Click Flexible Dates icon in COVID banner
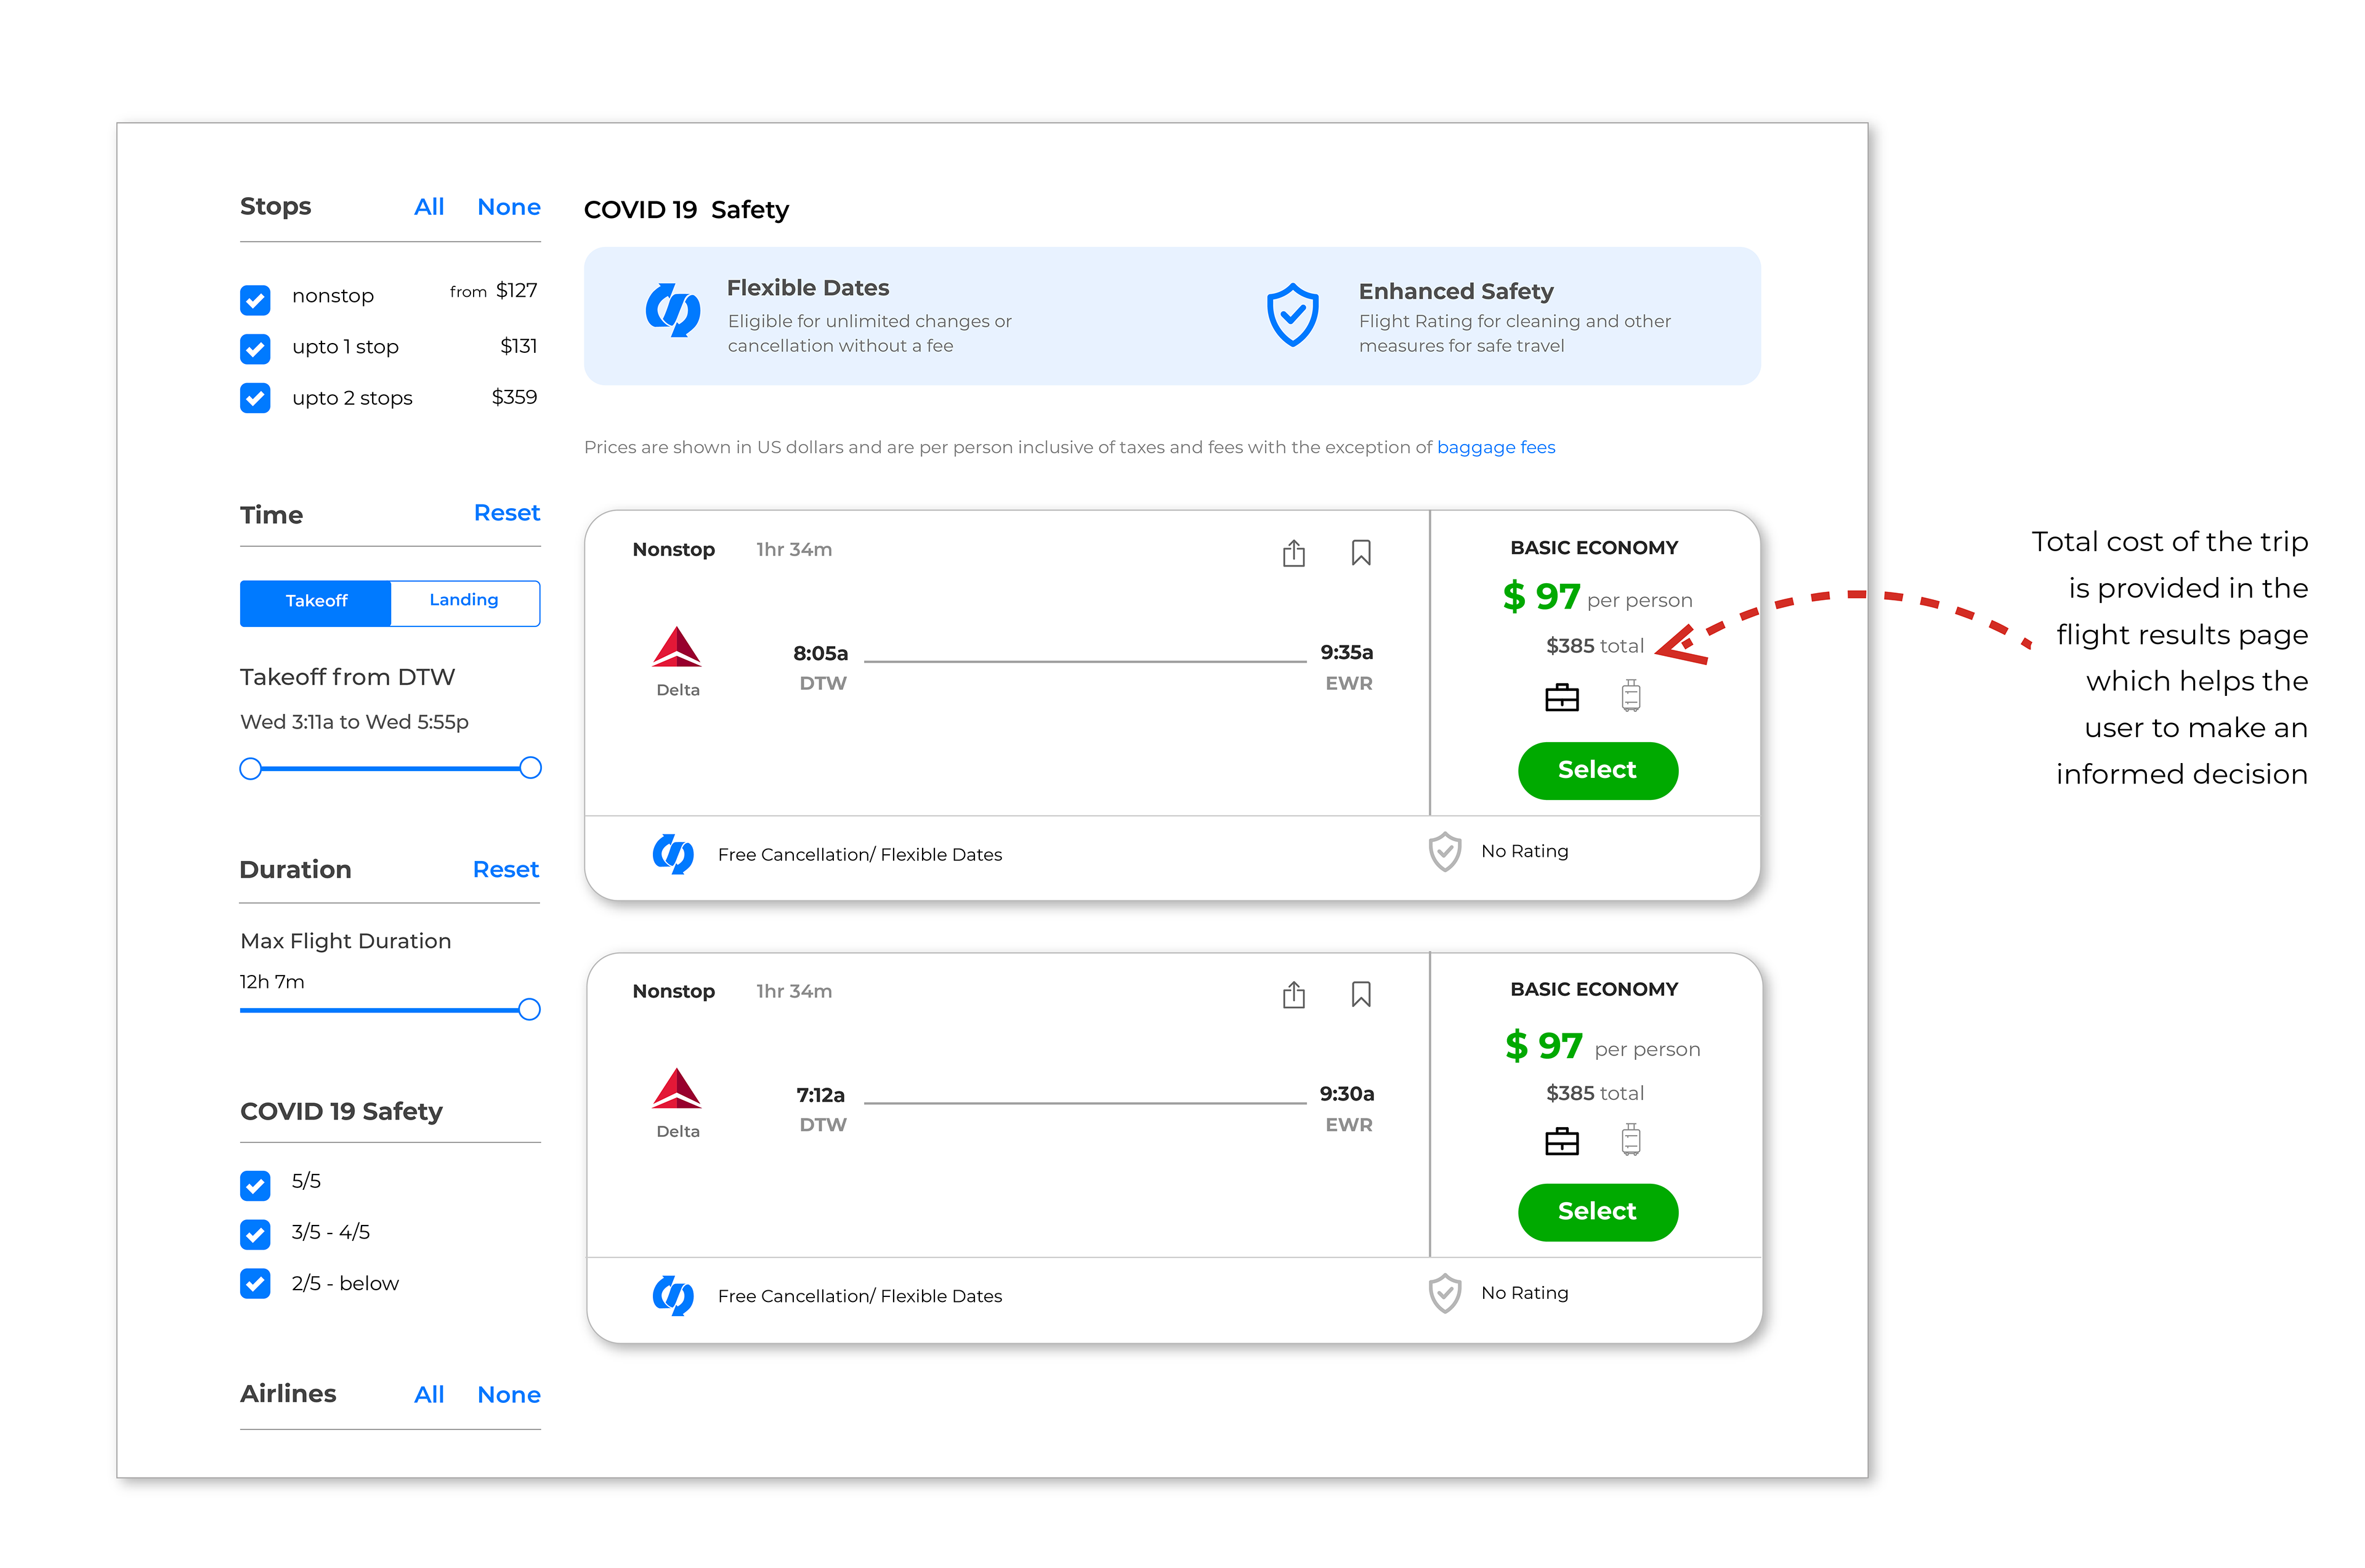2365x1568 pixels. [x=672, y=310]
